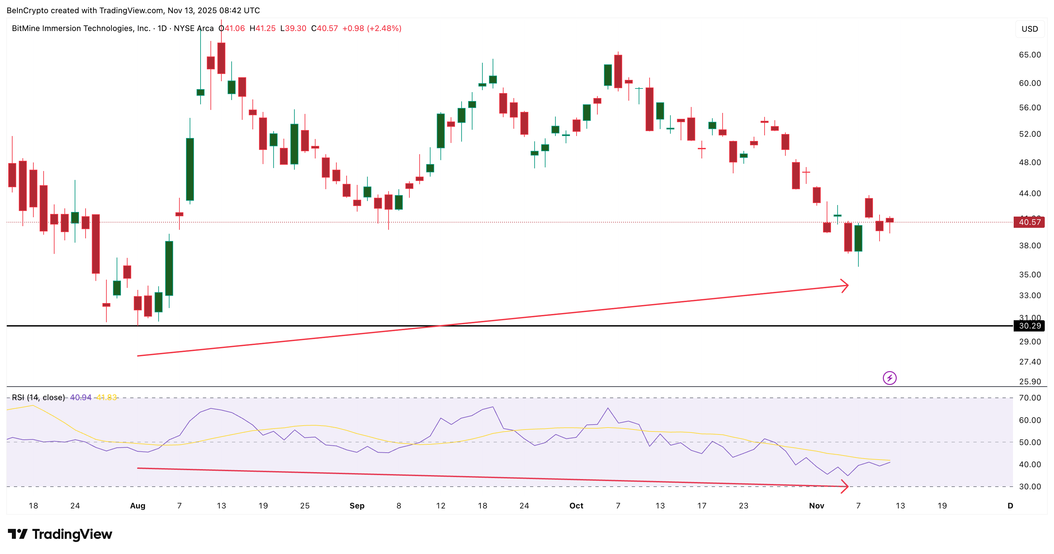Click the Nov label on the date axis
Screen dimensions: 1054x554
pyautogui.click(x=817, y=505)
